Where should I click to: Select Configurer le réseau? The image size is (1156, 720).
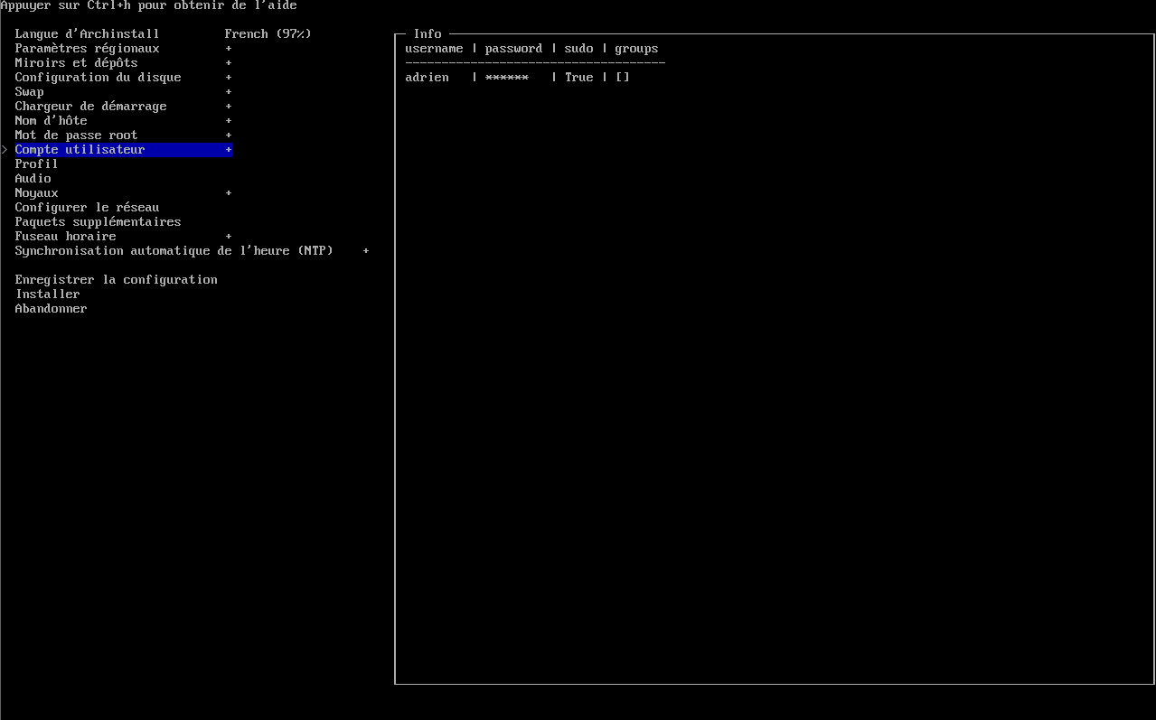point(87,207)
